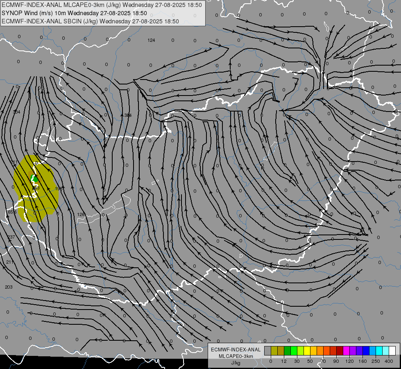This screenshot has height=369, width=401.
Task: Click the MLCAPE0-3km title line
Action: pos(102,5)
